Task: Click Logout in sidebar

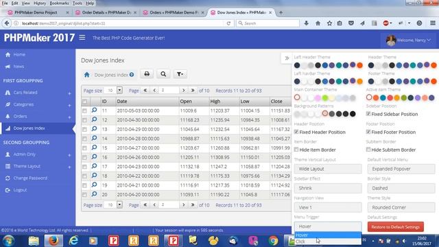Action: 20,190
